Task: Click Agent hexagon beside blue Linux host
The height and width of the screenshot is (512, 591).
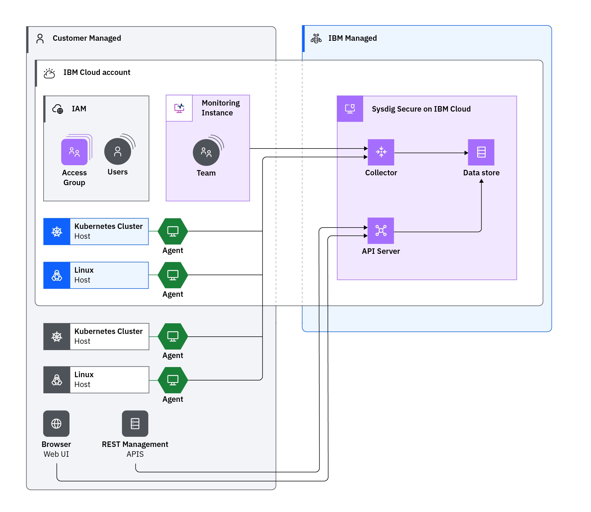Action: click(173, 275)
